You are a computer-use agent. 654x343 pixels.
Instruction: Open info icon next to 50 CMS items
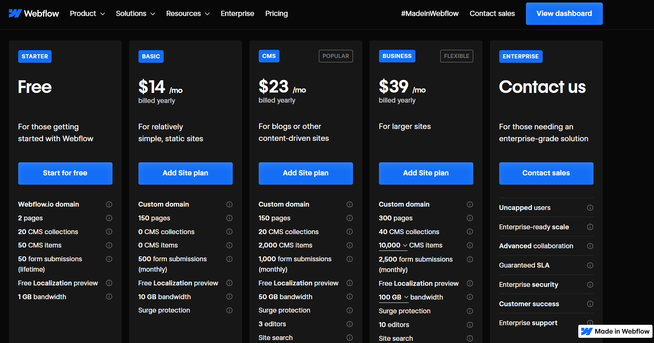coord(109,245)
